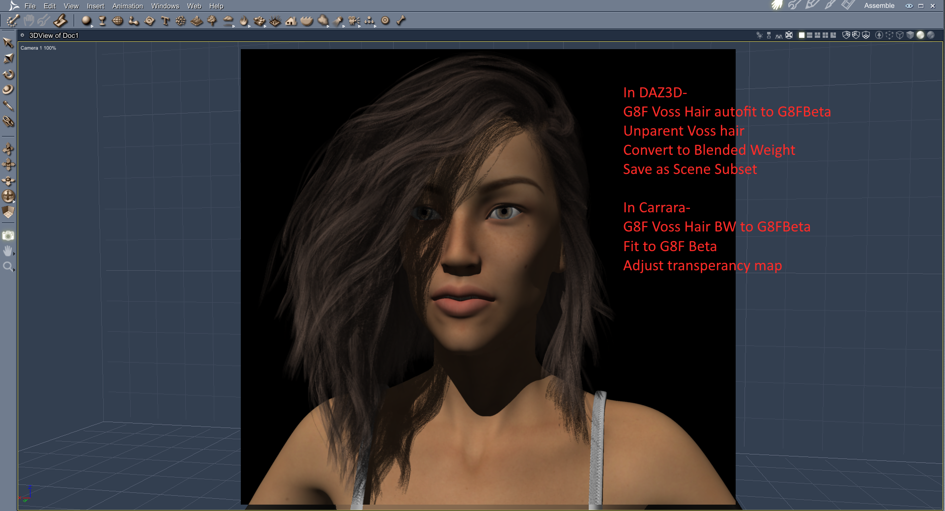The image size is (945, 511).
Task: Select the Hand pan tool in left toolbar
Action: click(8, 251)
